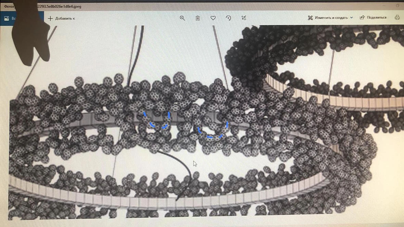Click the displayed chandelier photo
This screenshot has height=227, width=404.
206,123
